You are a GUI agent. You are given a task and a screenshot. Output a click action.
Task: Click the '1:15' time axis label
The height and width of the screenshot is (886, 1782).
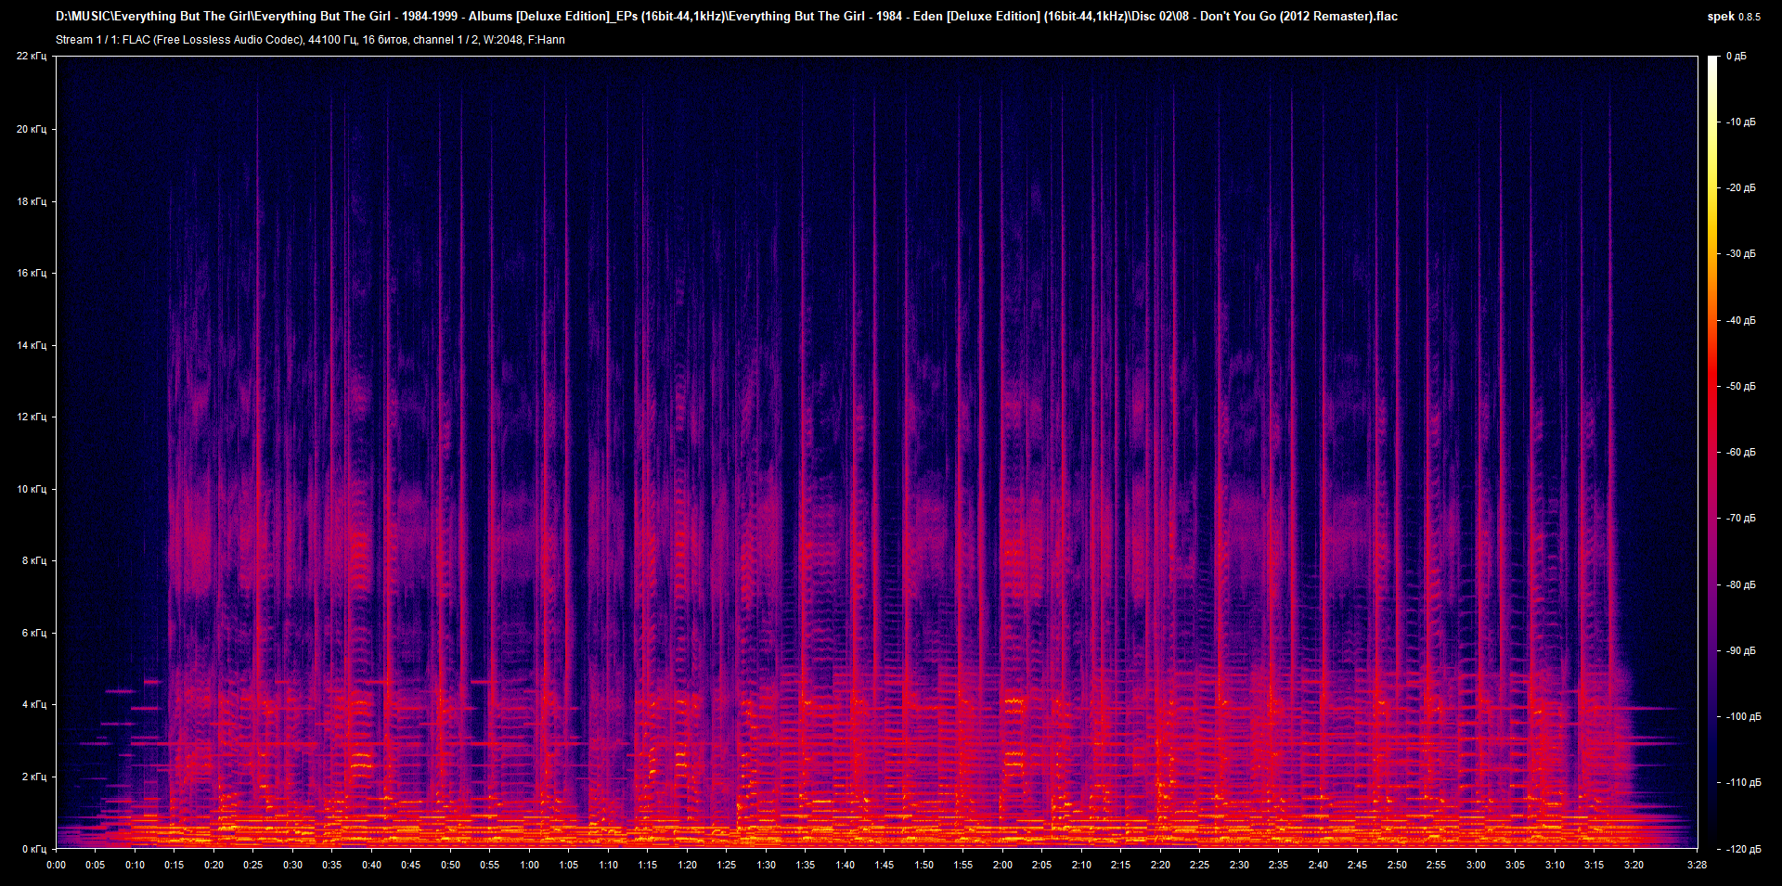click(x=647, y=865)
